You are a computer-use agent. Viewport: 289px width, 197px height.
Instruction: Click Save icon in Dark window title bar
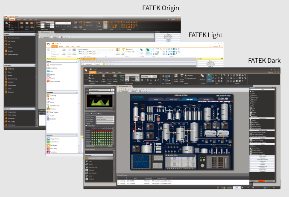[90, 69]
